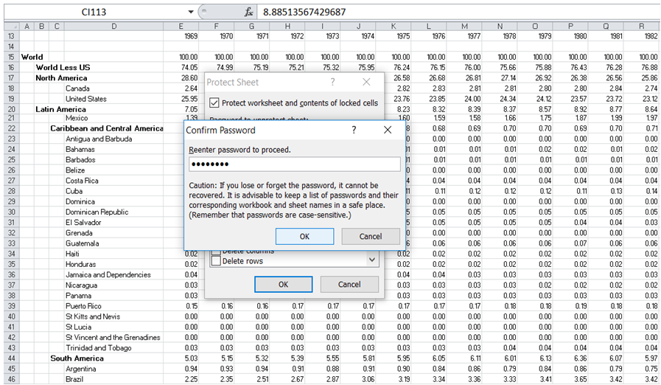Click OK in Protect Sheet dialog

pyautogui.click(x=283, y=285)
